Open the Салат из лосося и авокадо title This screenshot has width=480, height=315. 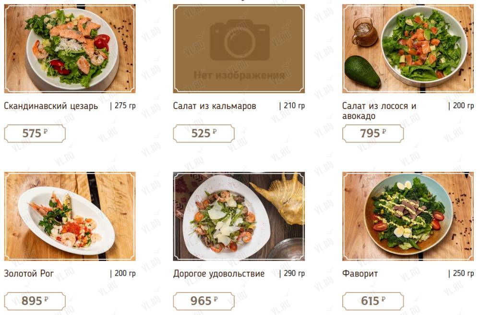379,110
